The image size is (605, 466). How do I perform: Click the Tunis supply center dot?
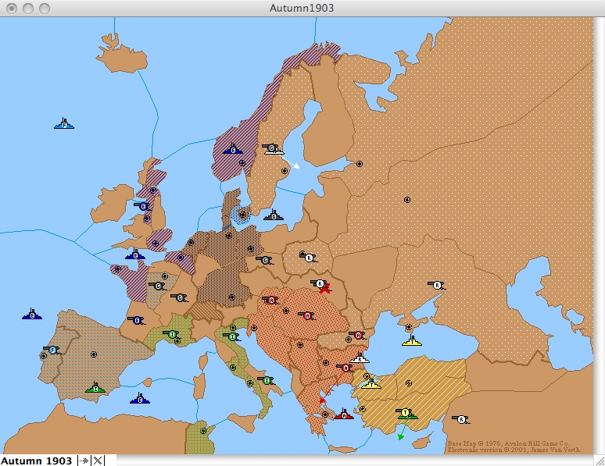coord(203,431)
